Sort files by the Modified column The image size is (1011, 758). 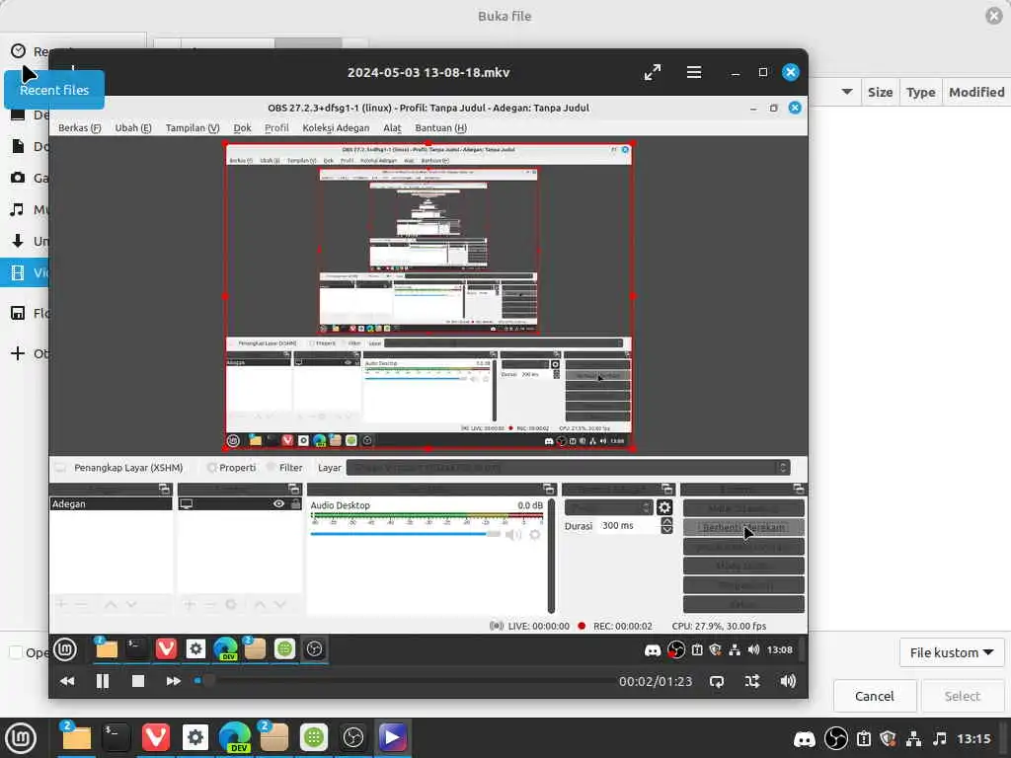click(x=976, y=92)
